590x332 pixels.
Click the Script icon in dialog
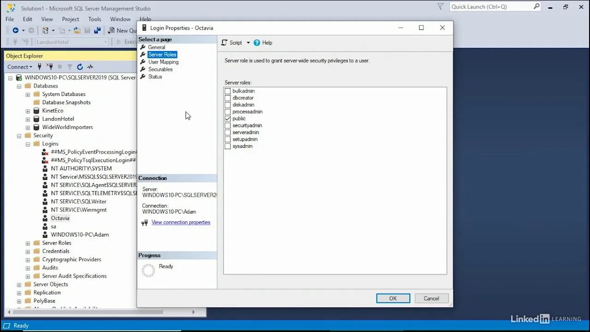(224, 42)
